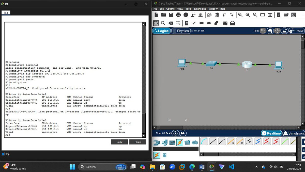The image size is (305, 172).
Task: Open the Edit menu
Action: (162, 9)
